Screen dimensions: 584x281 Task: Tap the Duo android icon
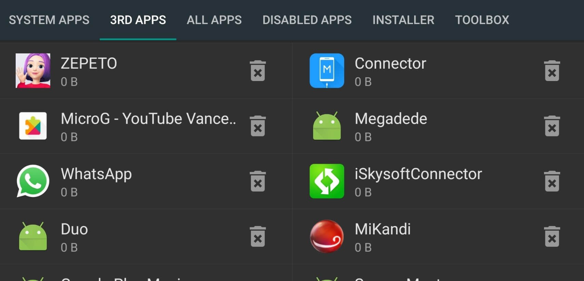pyautogui.click(x=33, y=237)
